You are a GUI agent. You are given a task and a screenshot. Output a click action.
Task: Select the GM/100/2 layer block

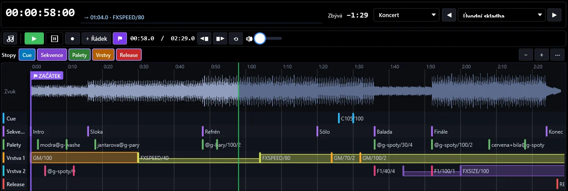point(462,158)
